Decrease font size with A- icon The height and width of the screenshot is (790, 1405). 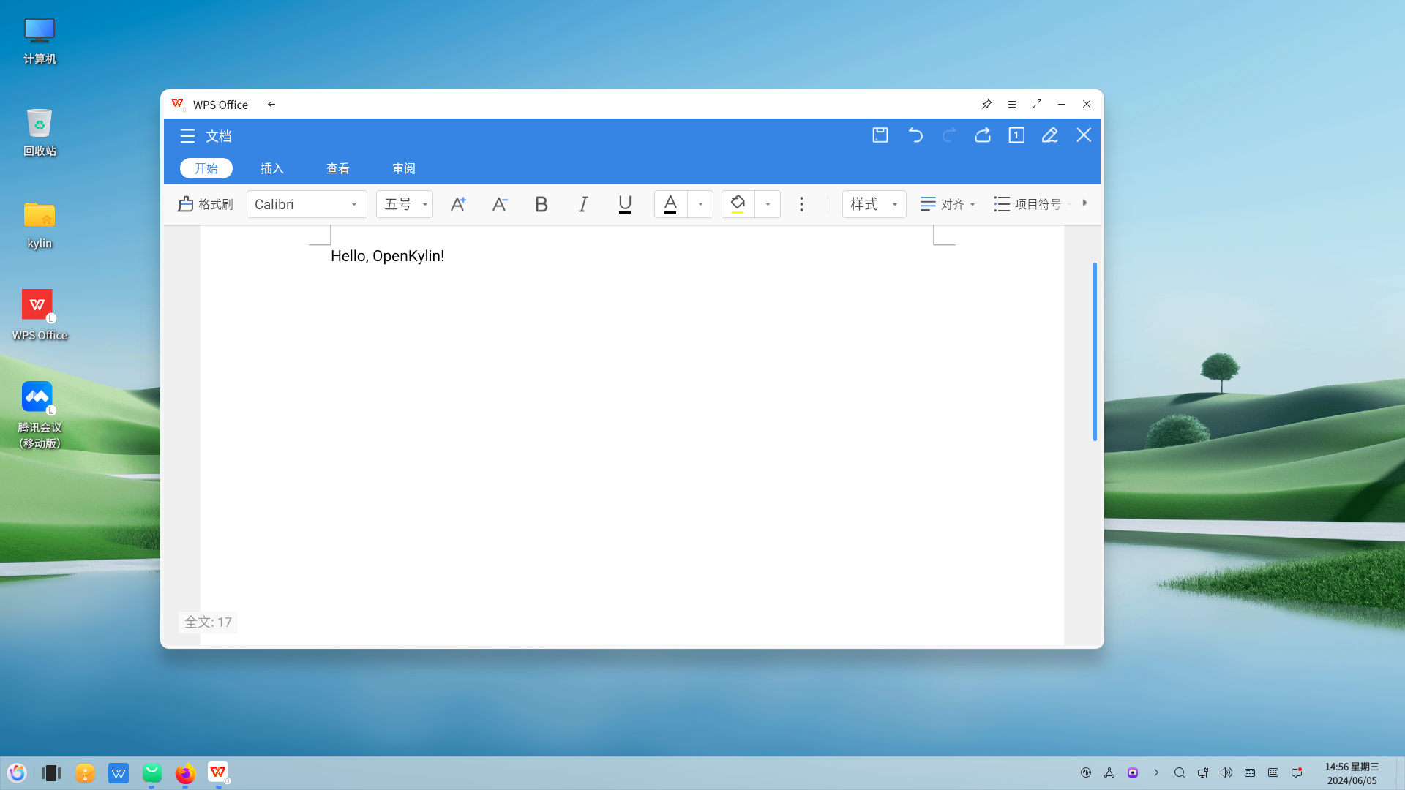(x=500, y=204)
